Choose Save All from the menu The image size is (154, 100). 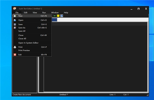[x=32, y=31]
